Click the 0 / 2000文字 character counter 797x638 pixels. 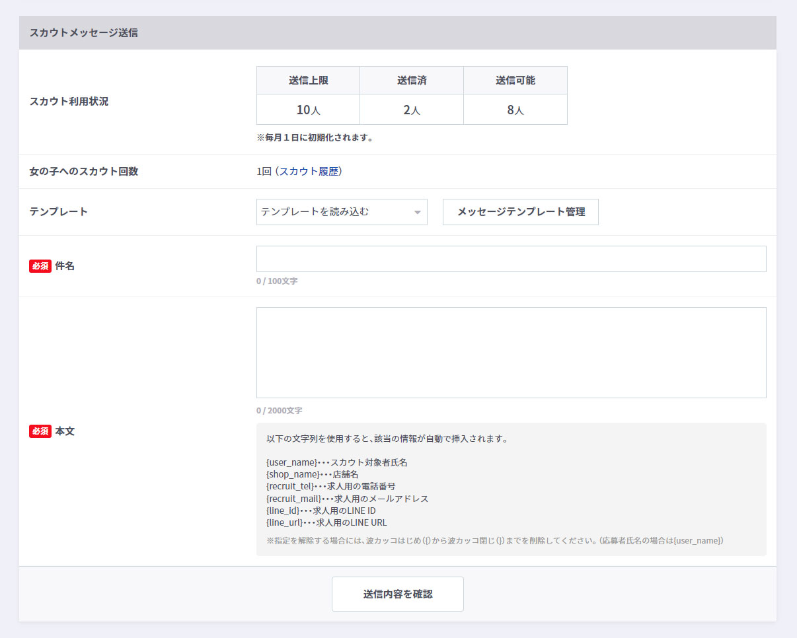tap(279, 411)
